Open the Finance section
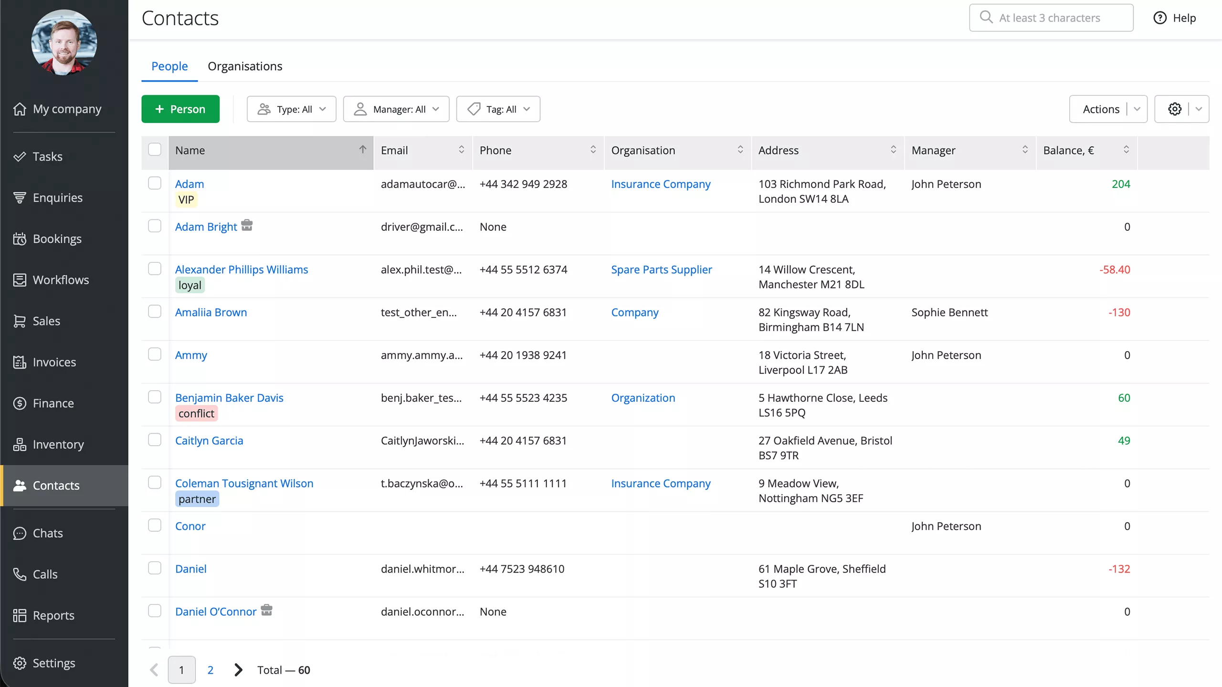Image resolution: width=1222 pixels, height=687 pixels. [53, 403]
